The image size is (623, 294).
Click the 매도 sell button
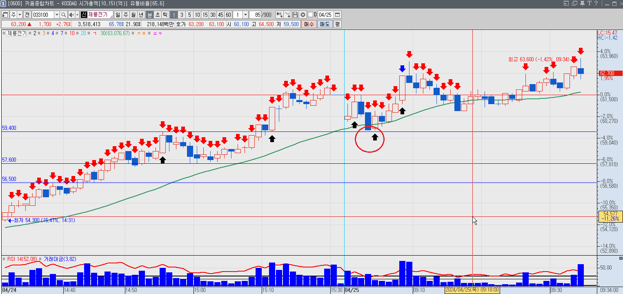[325, 24]
